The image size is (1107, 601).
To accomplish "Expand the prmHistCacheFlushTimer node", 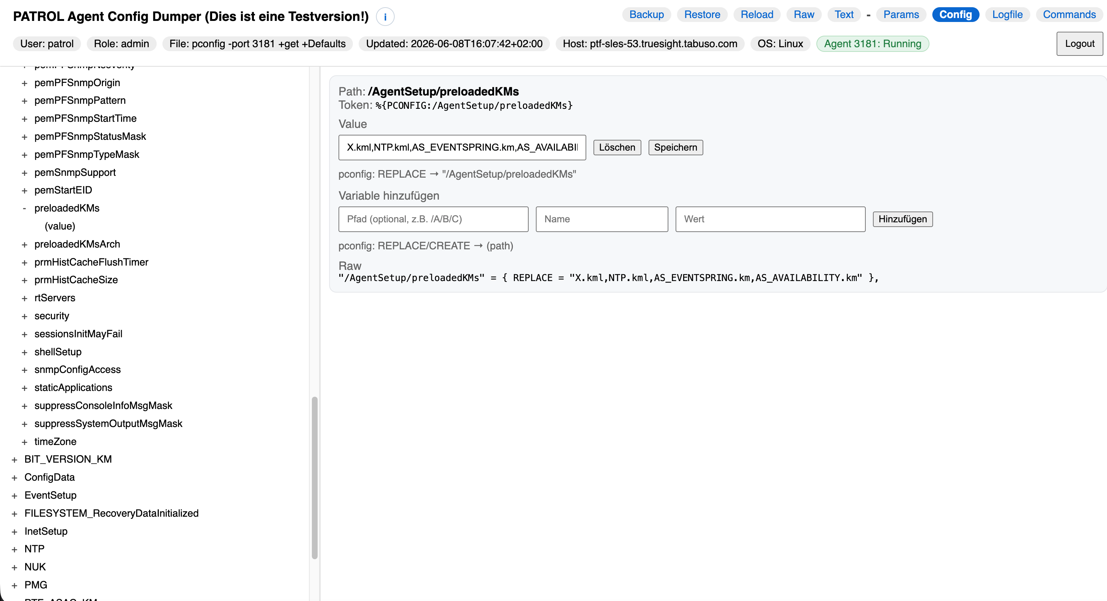I will [x=24, y=263].
